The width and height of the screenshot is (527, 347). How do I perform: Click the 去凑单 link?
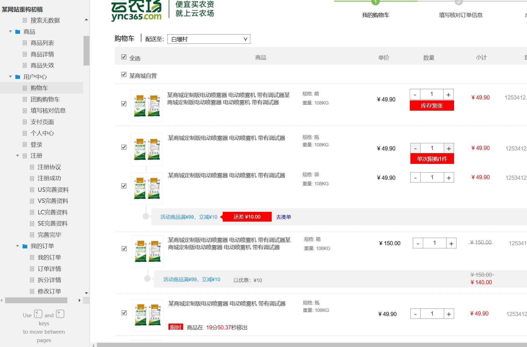click(x=283, y=217)
